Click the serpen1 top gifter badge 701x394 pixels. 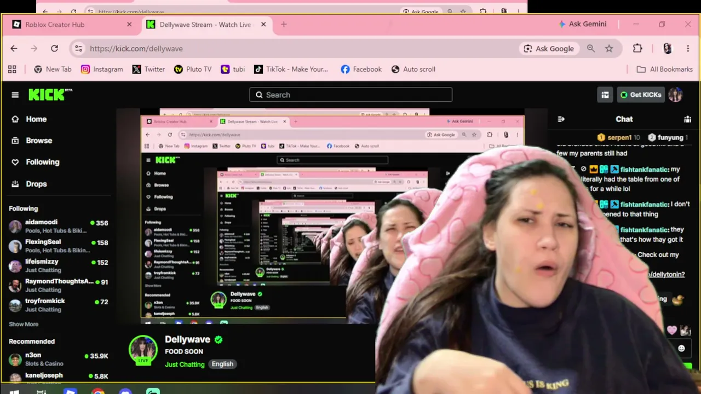(618, 137)
